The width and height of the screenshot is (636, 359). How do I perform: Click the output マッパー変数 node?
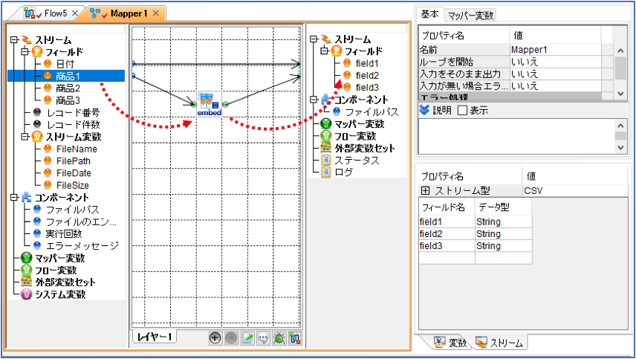click(x=359, y=123)
